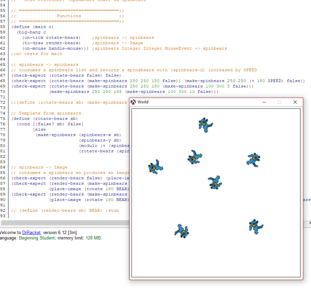Image resolution: width=311 pixels, height=306 pixels.
Task: Open the DrRacket hyperlink in the interactions pane
Action: (x=31, y=232)
